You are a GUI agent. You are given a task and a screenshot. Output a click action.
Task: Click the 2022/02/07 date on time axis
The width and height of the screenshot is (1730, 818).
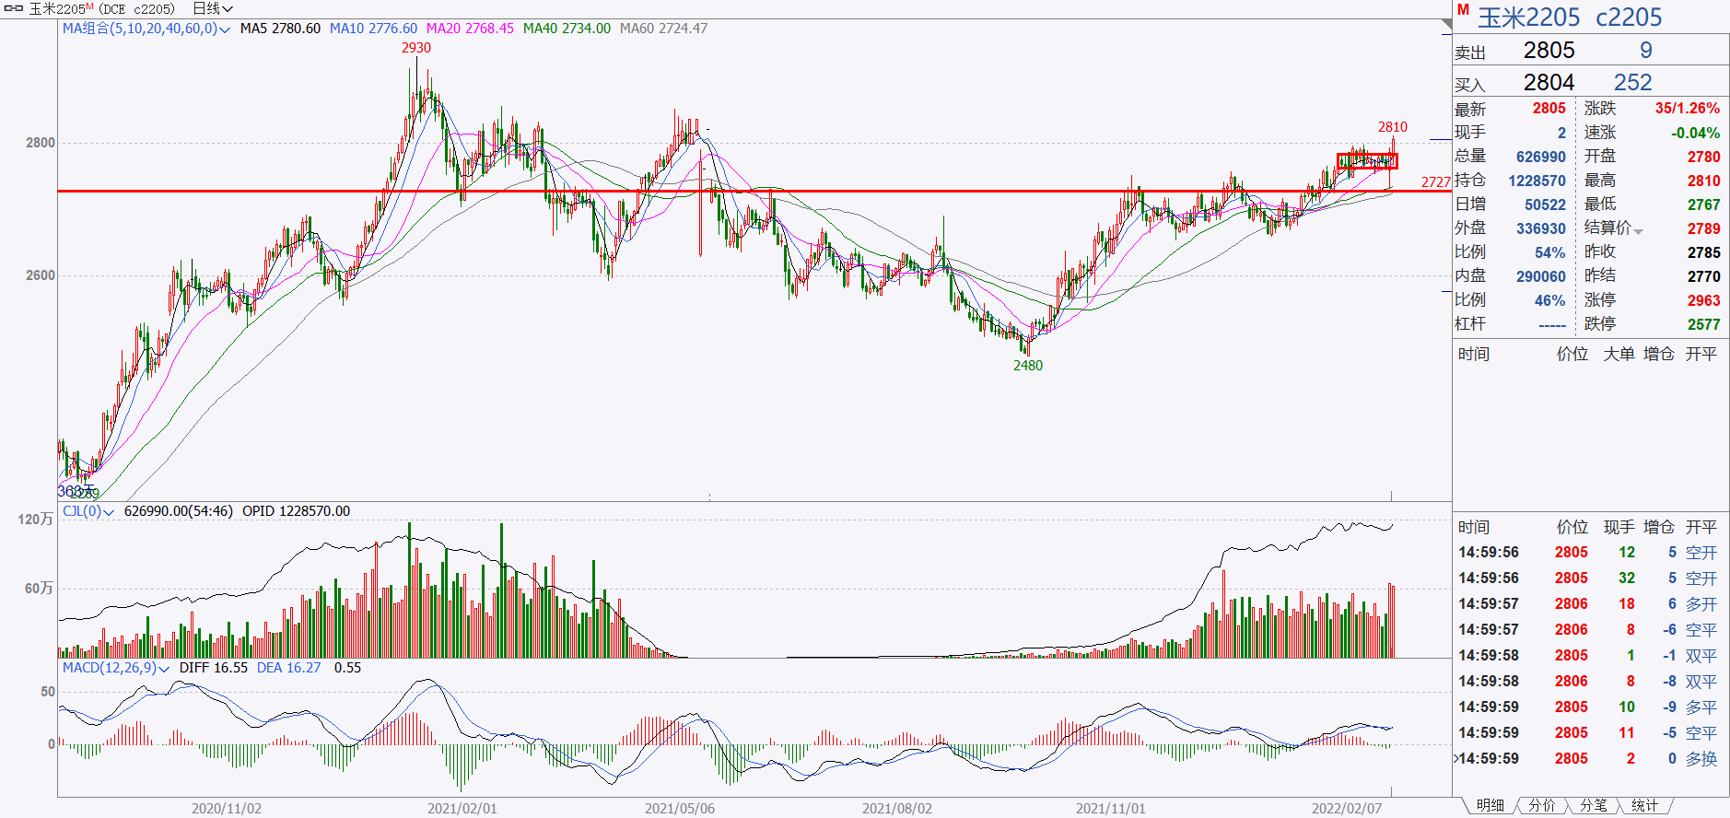tap(1347, 809)
